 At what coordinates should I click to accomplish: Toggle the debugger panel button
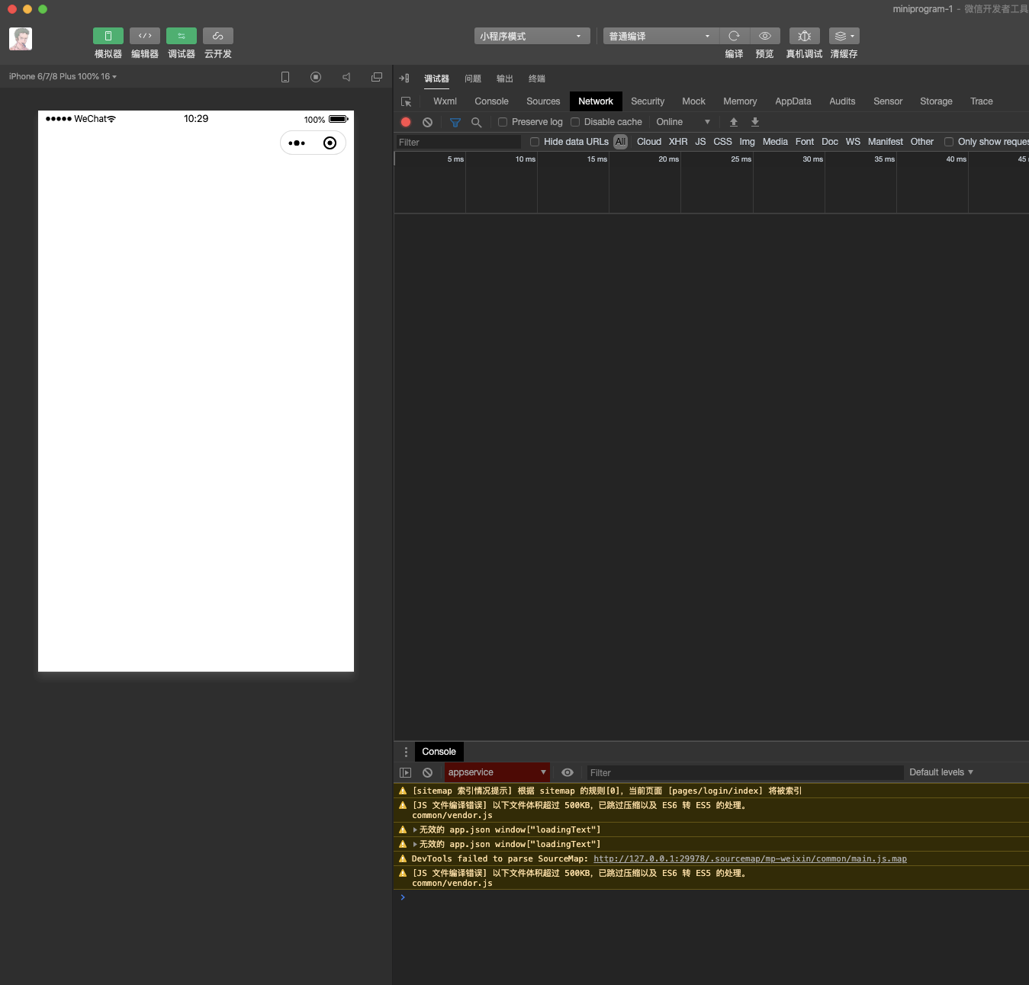[x=181, y=36]
